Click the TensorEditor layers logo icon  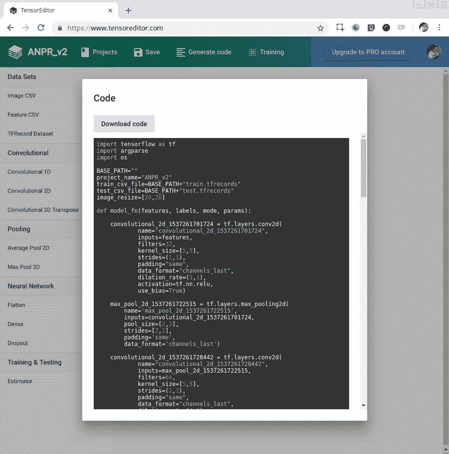(x=15, y=52)
